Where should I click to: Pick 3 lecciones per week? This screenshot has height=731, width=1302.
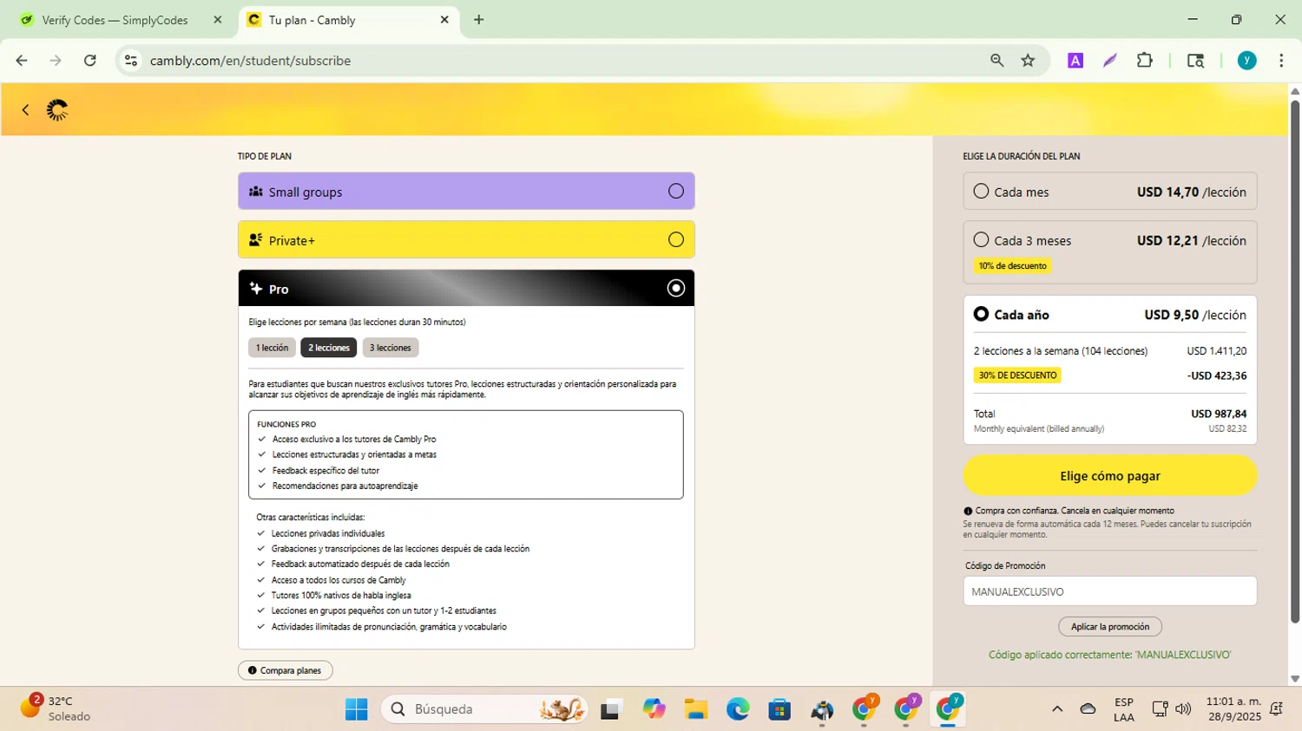coord(391,348)
